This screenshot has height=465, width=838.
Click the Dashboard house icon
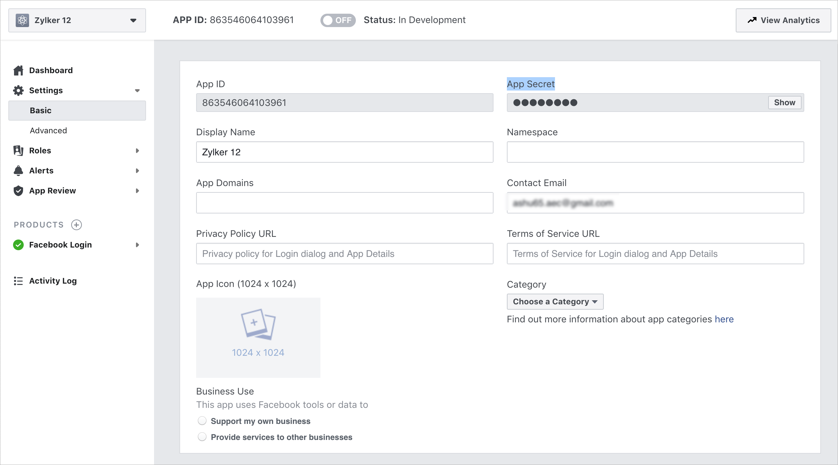[x=18, y=70]
